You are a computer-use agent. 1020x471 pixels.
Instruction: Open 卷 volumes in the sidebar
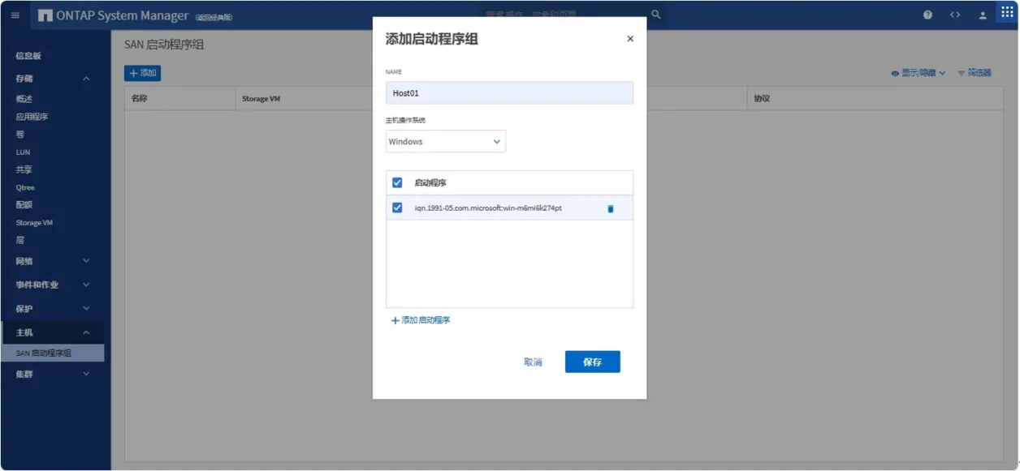pos(20,135)
